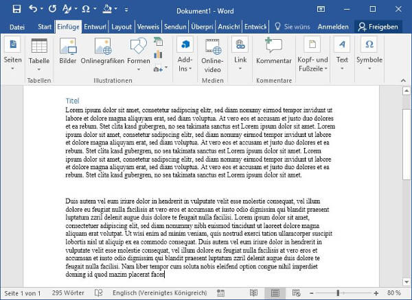This screenshot has height=300, width=412.
Task: Open the Überprüfen tab
Action: point(202,27)
